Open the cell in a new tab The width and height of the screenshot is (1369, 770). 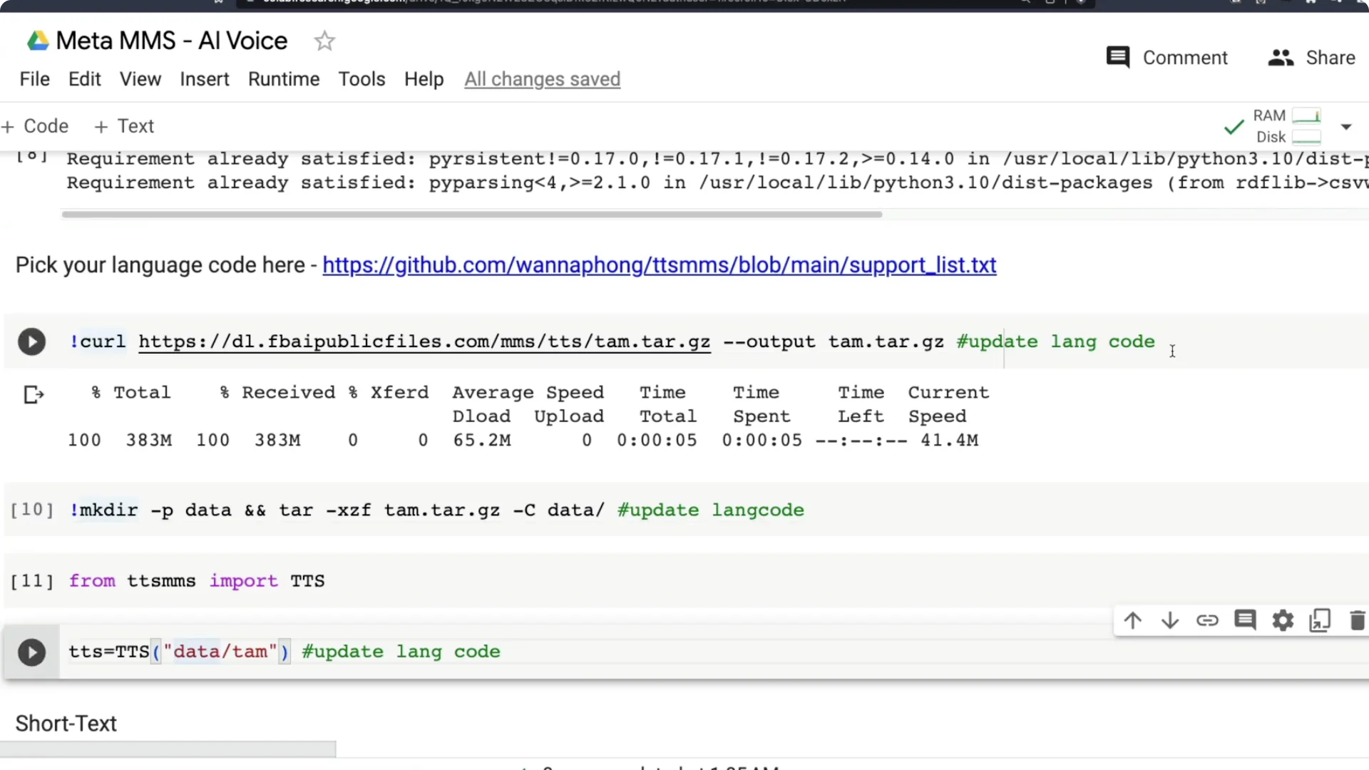[1320, 620]
